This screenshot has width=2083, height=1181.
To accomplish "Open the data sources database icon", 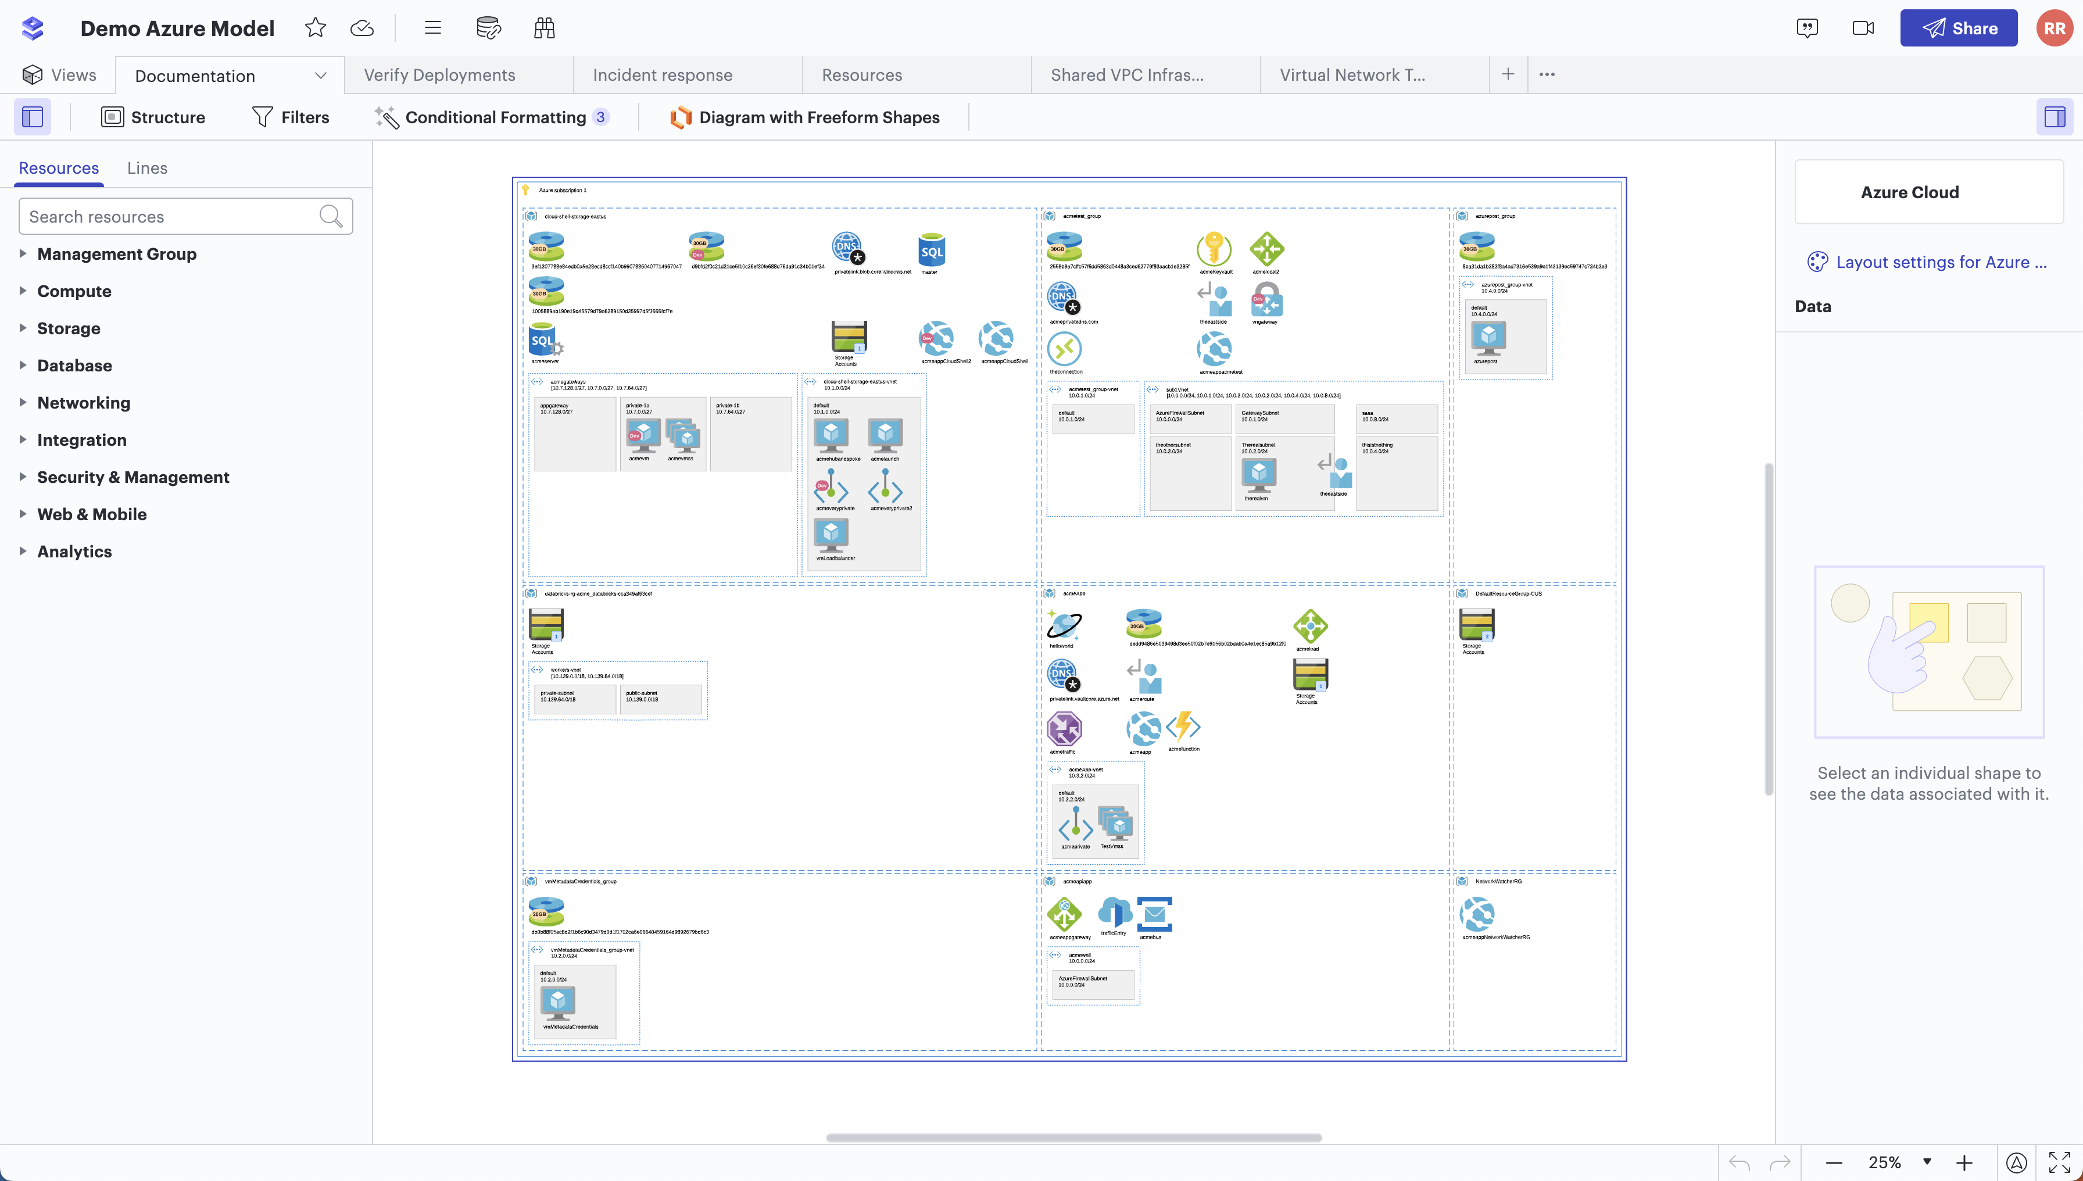I will (x=488, y=28).
